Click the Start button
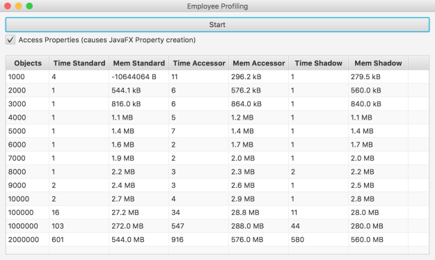435x260 pixels. (x=217, y=24)
